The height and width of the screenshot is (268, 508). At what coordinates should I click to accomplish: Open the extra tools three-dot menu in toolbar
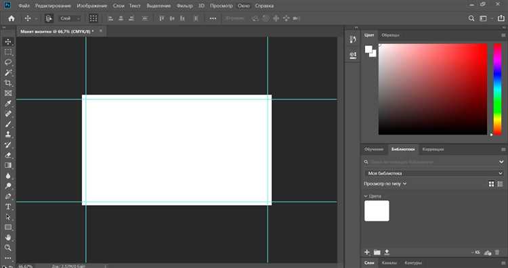tap(8, 258)
